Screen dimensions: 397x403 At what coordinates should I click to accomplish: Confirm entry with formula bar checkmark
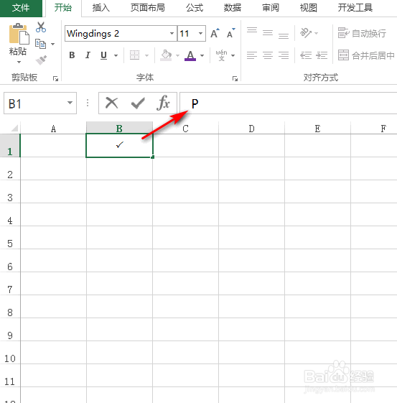[138, 103]
